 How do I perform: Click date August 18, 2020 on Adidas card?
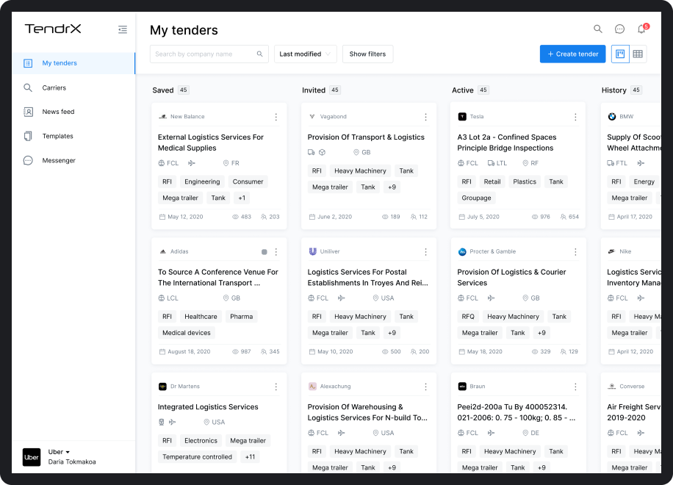pos(189,351)
